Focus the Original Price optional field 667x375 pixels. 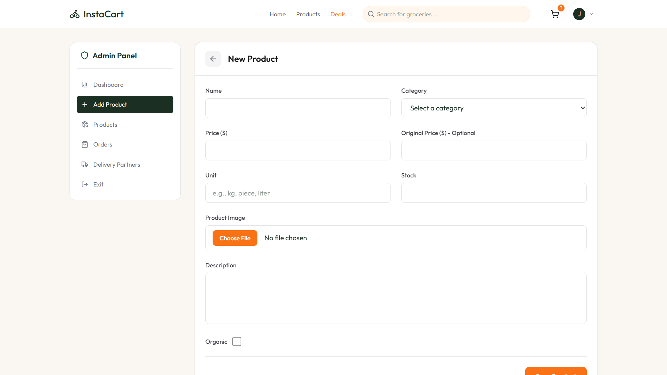pyautogui.click(x=494, y=150)
